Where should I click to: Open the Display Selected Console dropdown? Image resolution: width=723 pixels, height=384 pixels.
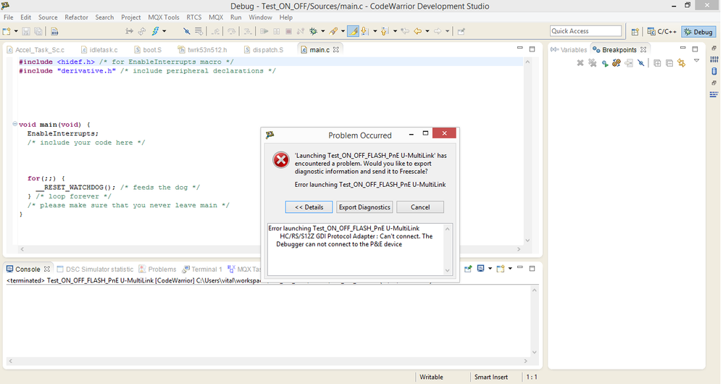[x=490, y=269]
